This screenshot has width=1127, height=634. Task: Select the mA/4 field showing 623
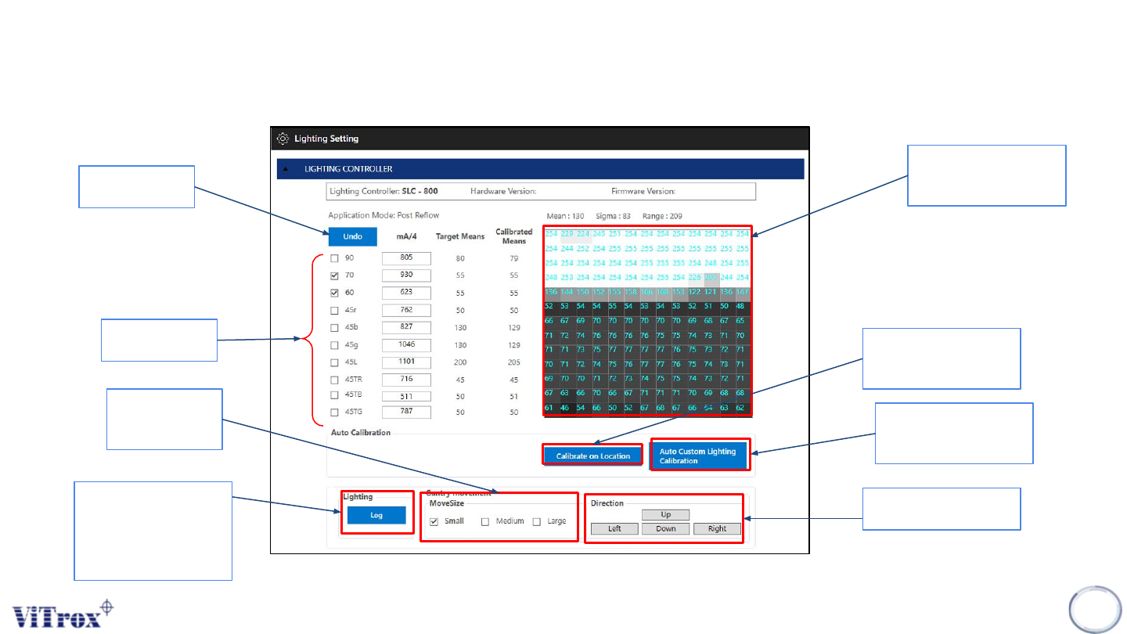coord(407,292)
